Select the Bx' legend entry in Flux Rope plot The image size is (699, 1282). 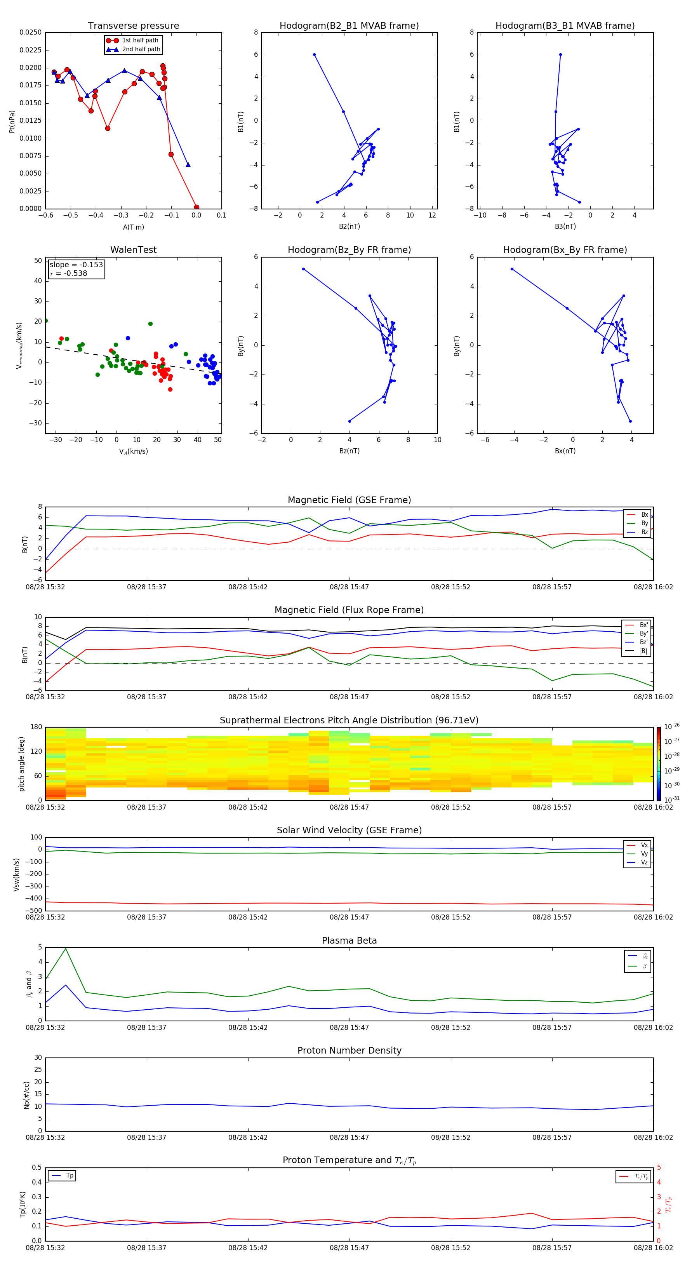pyautogui.click(x=637, y=625)
